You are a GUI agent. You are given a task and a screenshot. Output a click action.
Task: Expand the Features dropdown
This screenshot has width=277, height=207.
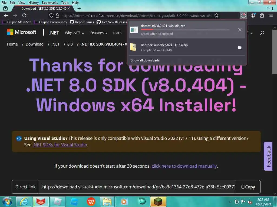coord(99,33)
